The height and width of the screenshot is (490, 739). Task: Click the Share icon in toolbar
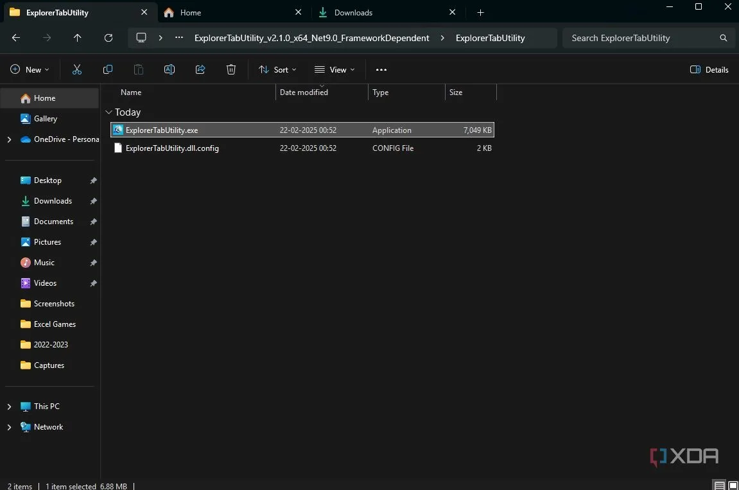[200, 70]
